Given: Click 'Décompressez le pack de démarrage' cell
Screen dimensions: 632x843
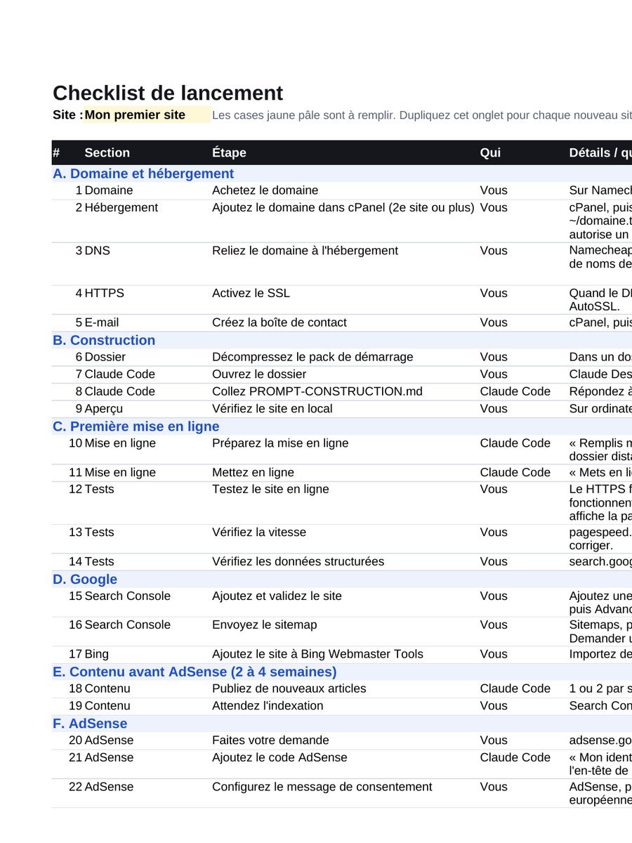Looking at the screenshot, I should [x=312, y=357].
